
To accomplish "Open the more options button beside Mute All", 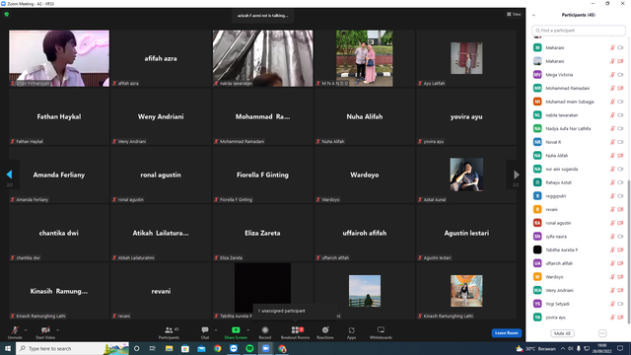I will pos(602,333).
